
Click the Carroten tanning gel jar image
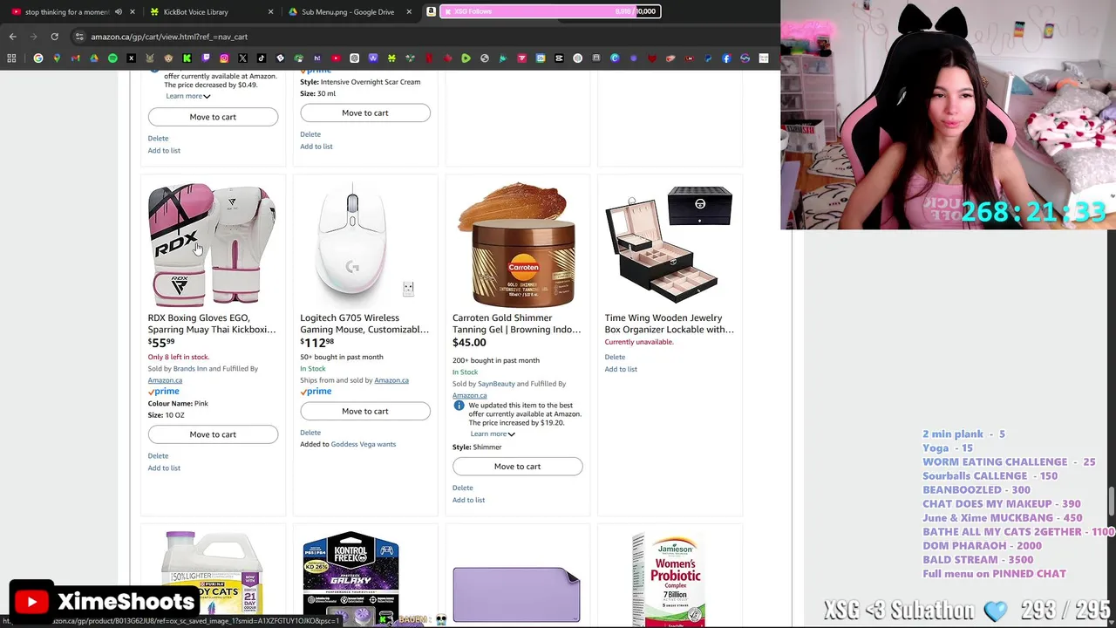[x=516, y=244]
